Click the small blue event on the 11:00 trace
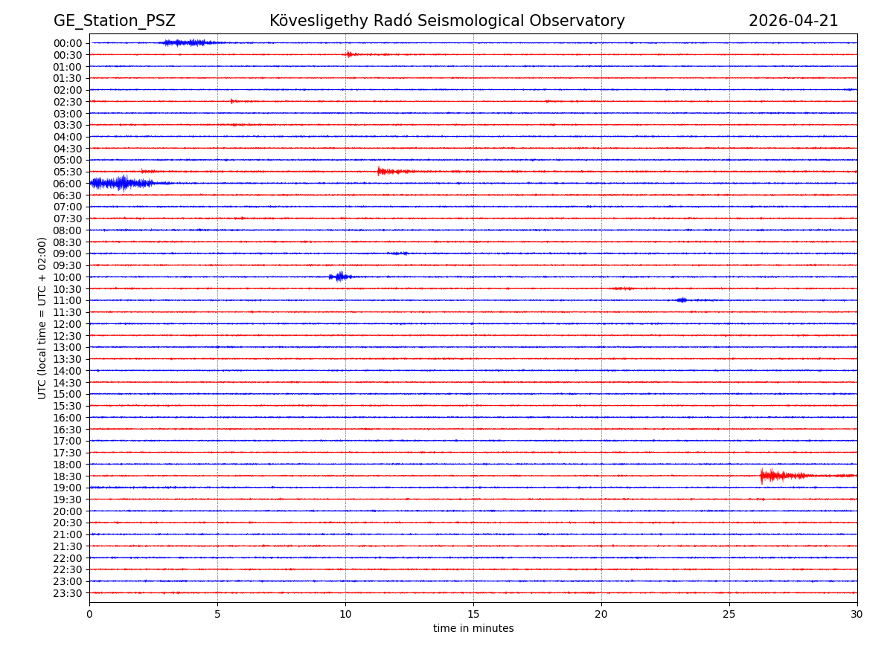 [x=682, y=300]
